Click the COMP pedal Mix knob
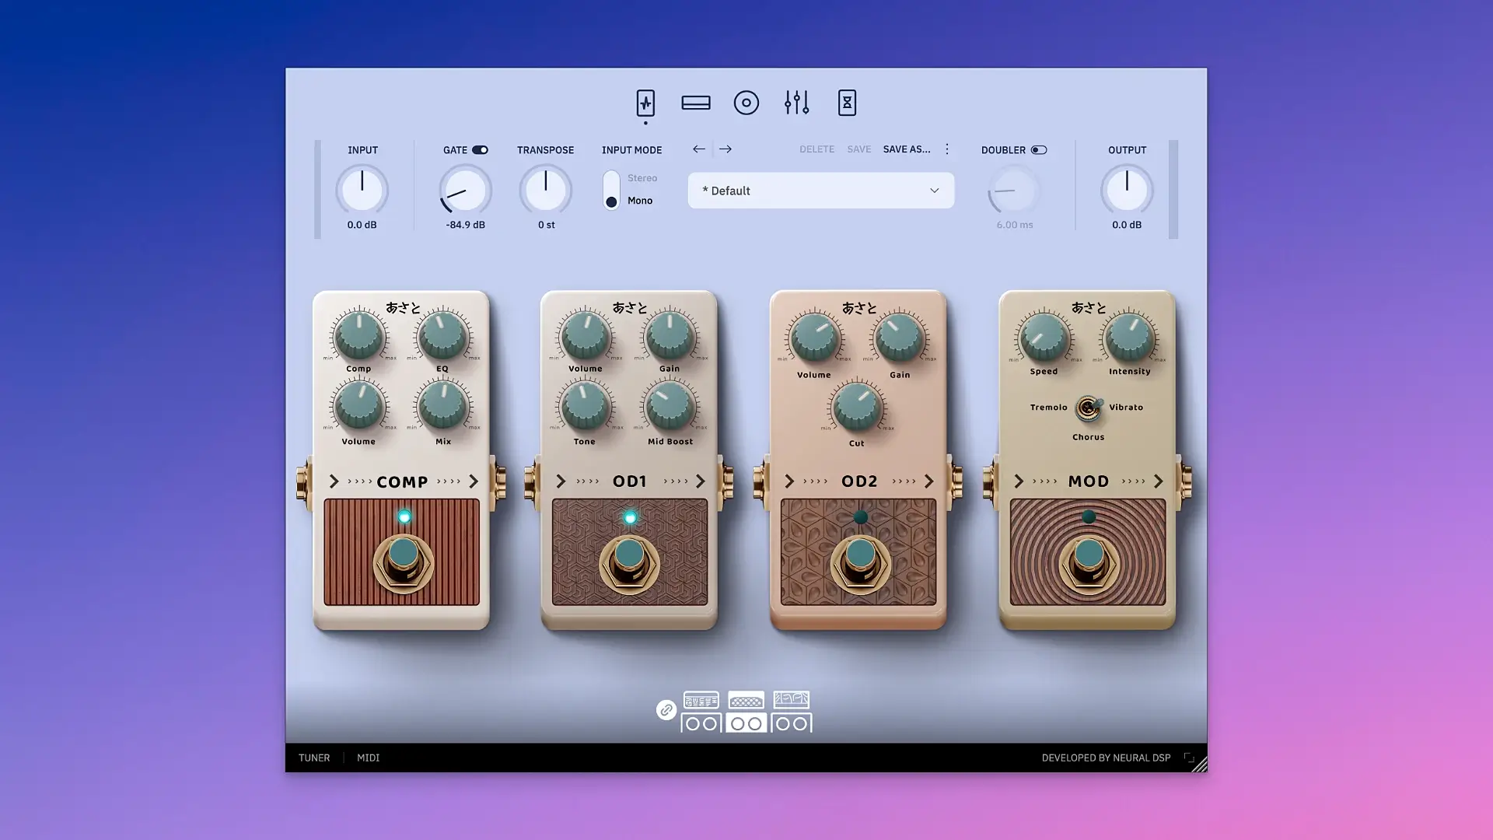This screenshot has width=1493, height=840. point(442,405)
